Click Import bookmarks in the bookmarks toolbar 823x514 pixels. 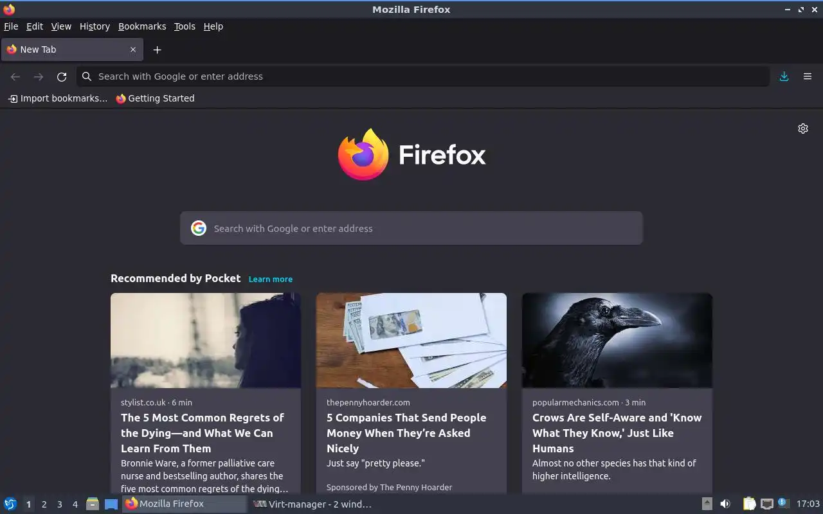point(58,98)
